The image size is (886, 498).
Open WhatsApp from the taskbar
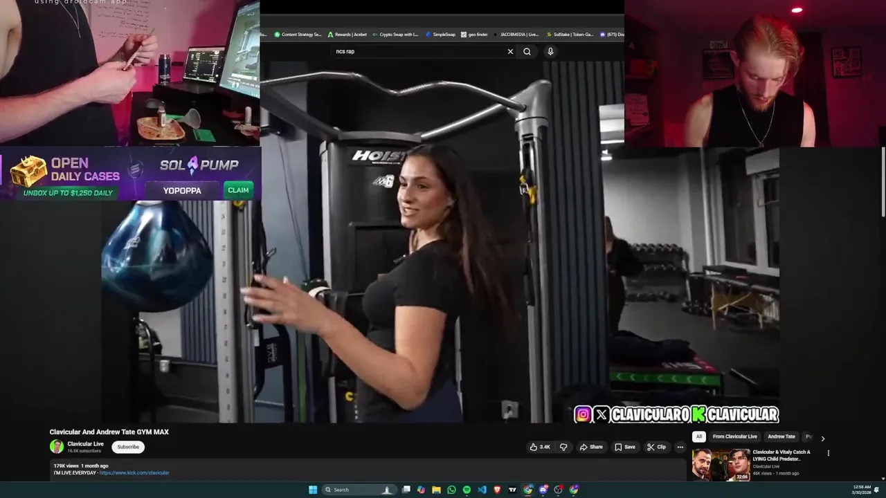451,490
